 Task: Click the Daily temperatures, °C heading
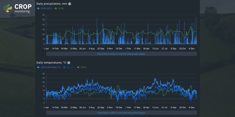(51, 63)
